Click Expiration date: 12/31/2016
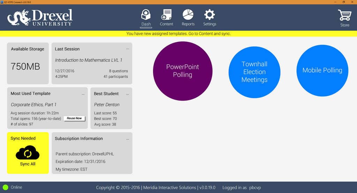The image size is (357, 193). click(81, 161)
